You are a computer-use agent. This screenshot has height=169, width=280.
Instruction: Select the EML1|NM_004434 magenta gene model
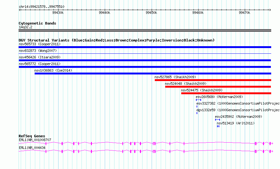coord(146,151)
